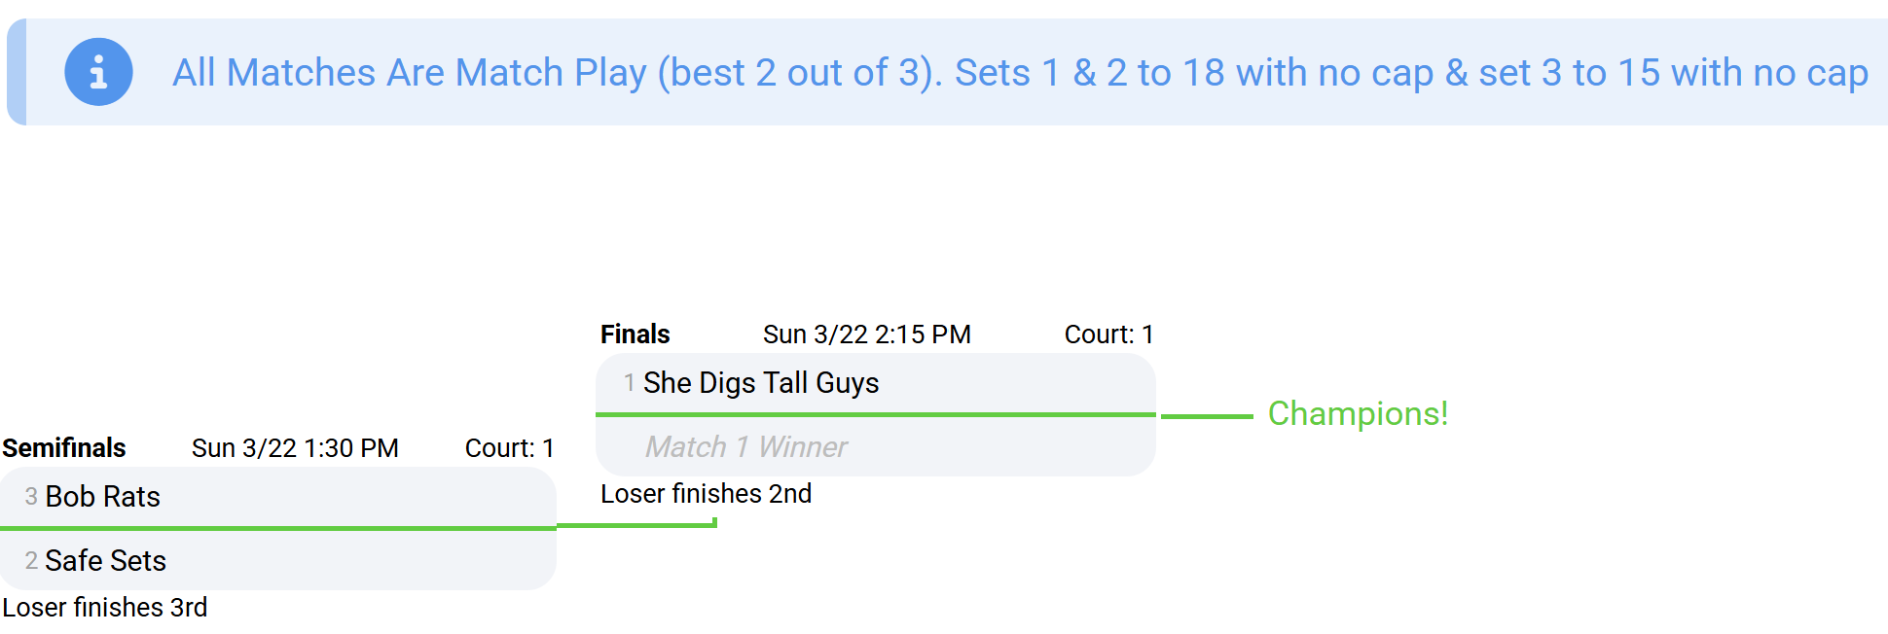Select the She Digs Tall Guys team
Image resolution: width=1888 pixels, height=634 pixels.
[761, 383]
